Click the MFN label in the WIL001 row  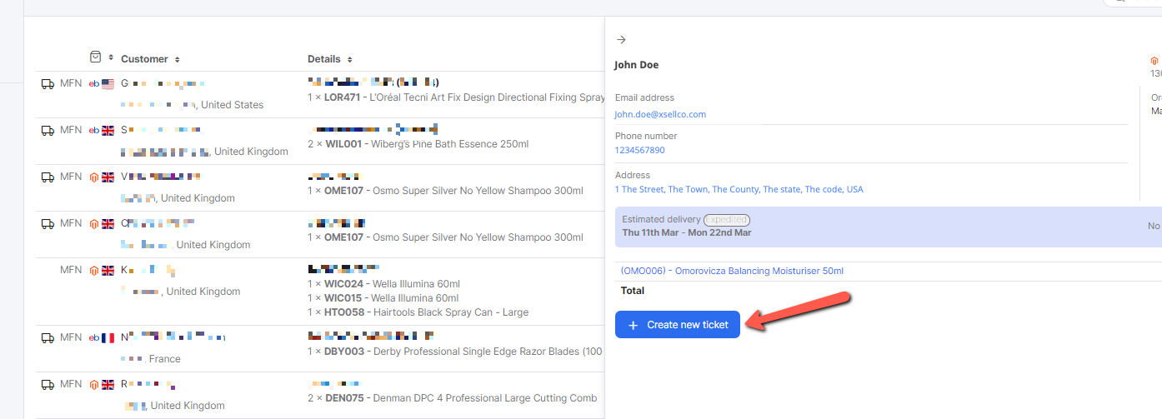tap(71, 130)
